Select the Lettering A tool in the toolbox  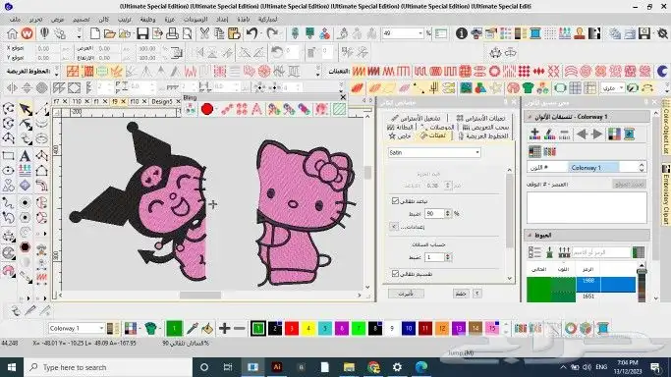25,155
